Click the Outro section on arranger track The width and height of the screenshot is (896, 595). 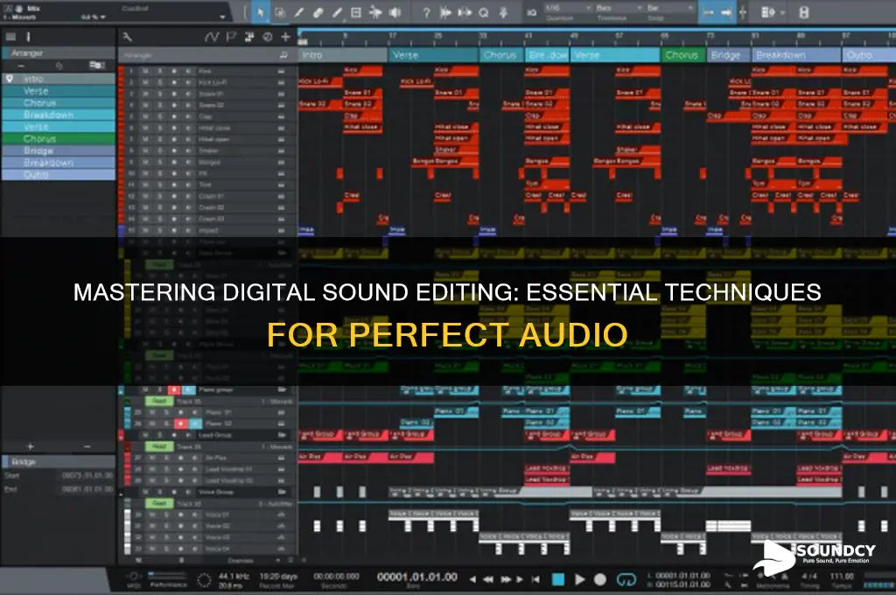(869, 55)
